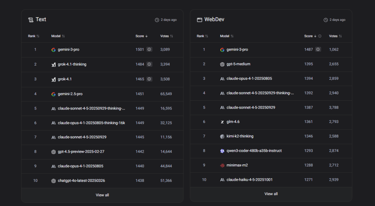Click Qwen logo beside qwen3-coder-480b-a35b-instruct
The image size is (375, 206).
point(222,151)
